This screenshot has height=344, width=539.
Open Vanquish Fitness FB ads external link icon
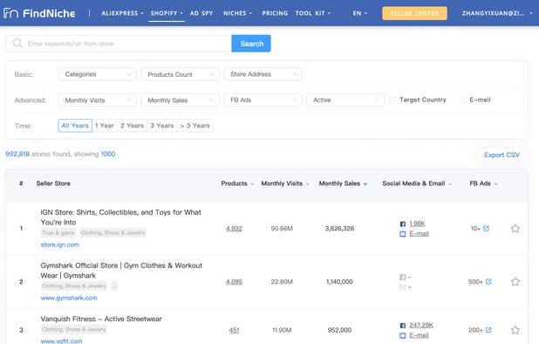pyautogui.click(x=488, y=330)
